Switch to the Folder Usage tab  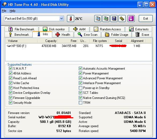[x=117, y=35]
